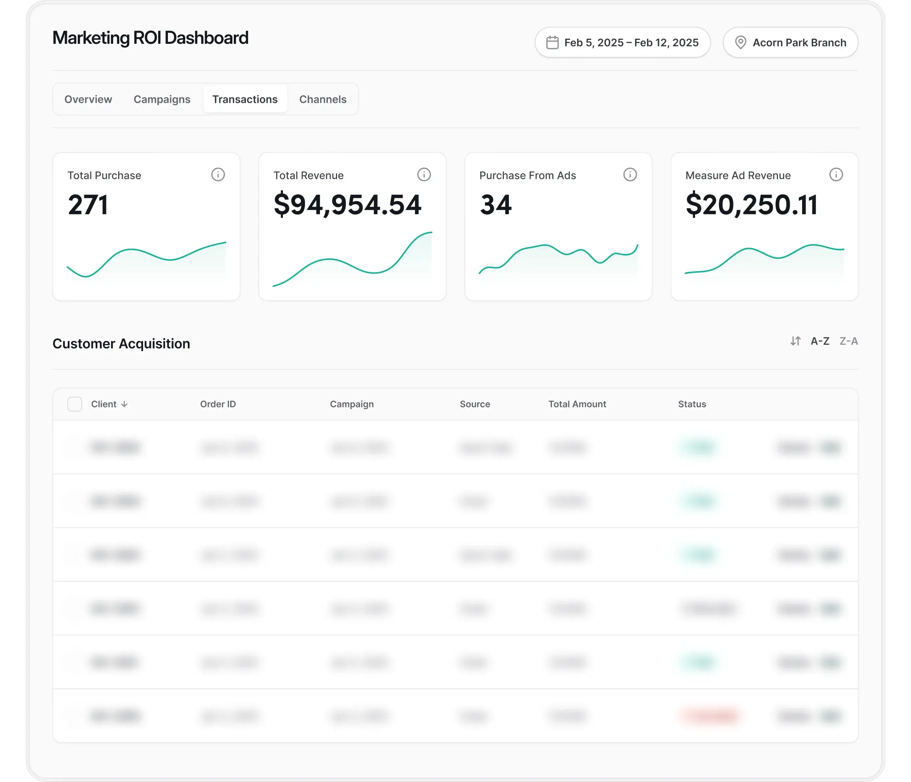Image resolution: width=911 pixels, height=782 pixels.
Task: Toggle sorting to Z-A
Action: pyautogui.click(x=849, y=341)
